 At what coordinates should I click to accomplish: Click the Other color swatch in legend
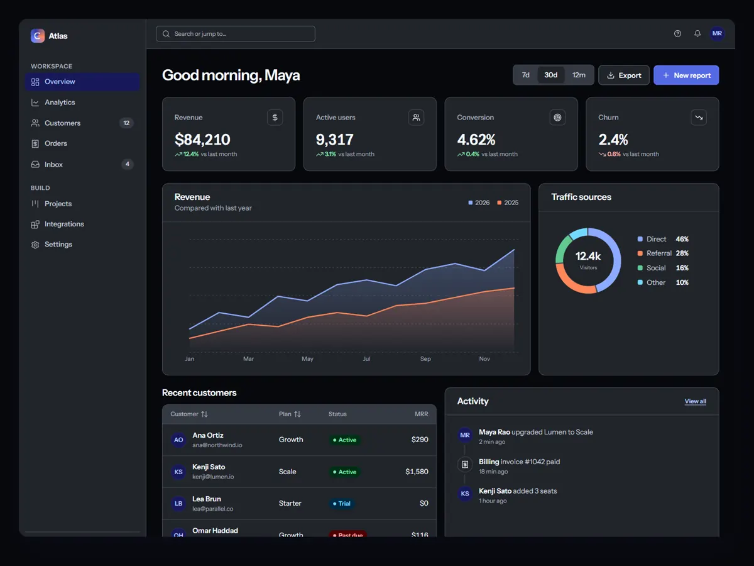pos(640,282)
